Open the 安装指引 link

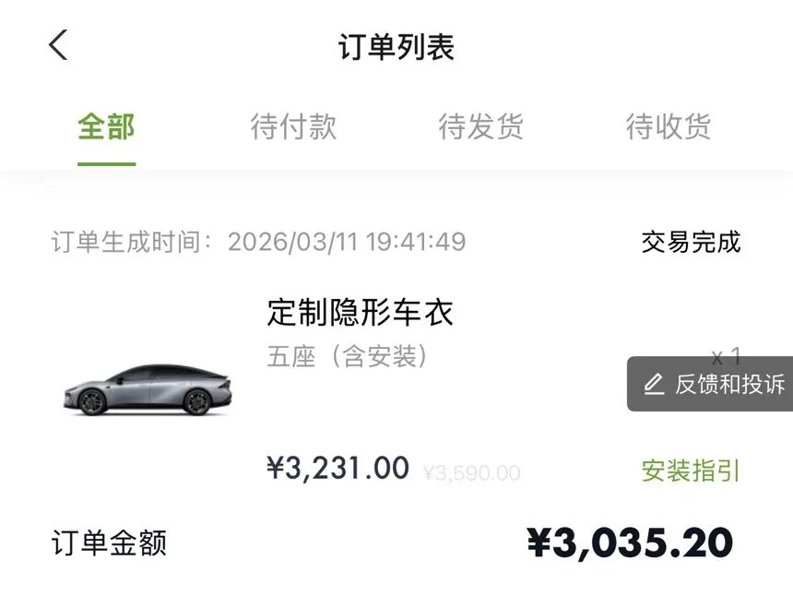point(691,471)
